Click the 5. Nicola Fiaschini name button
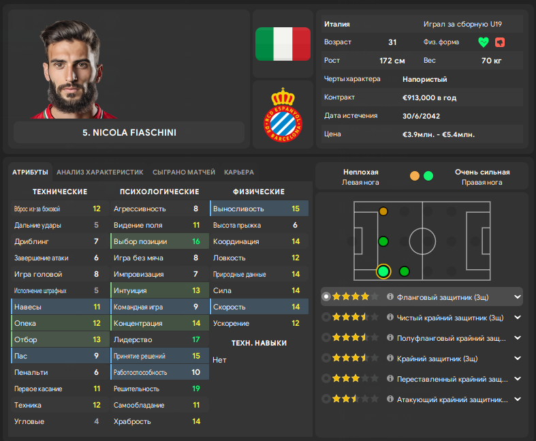This screenshot has width=536, height=441. point(129,132)
